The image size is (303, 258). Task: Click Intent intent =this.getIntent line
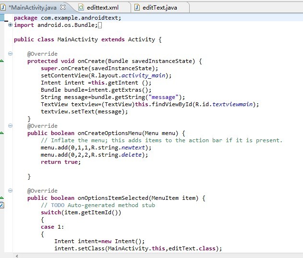[96, 83]
